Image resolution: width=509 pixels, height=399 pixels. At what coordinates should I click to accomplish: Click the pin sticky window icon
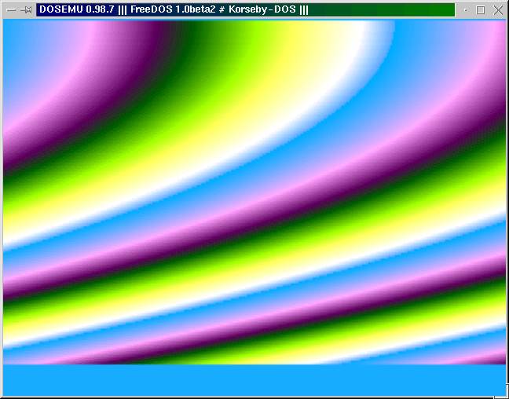pyautogui.click(x=26, y=10)
